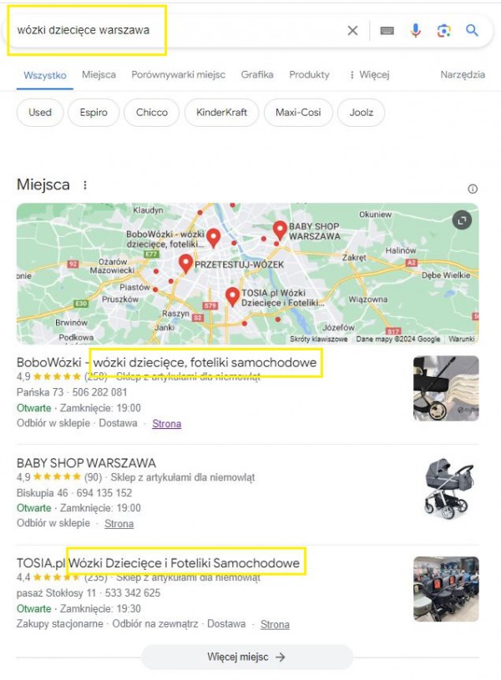Click the TOSIA.pl Wózki Dziecięce map label
This screenshot has height=680, width=501.
[x=282, y=298]
